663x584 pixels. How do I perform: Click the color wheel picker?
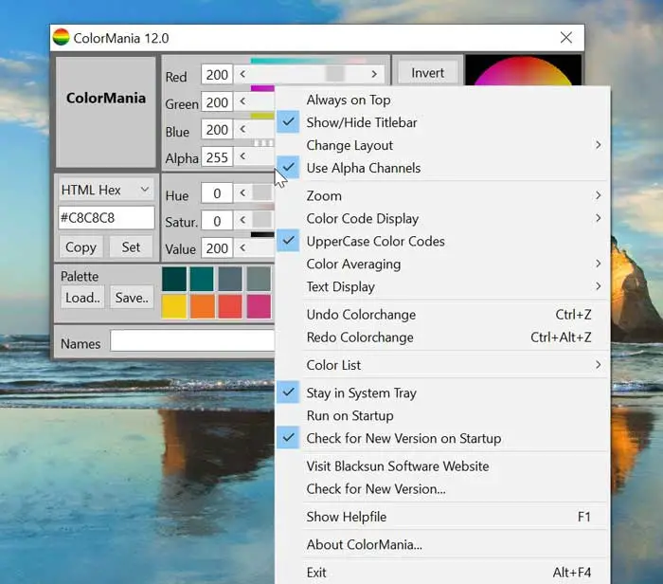pos(524,71)
